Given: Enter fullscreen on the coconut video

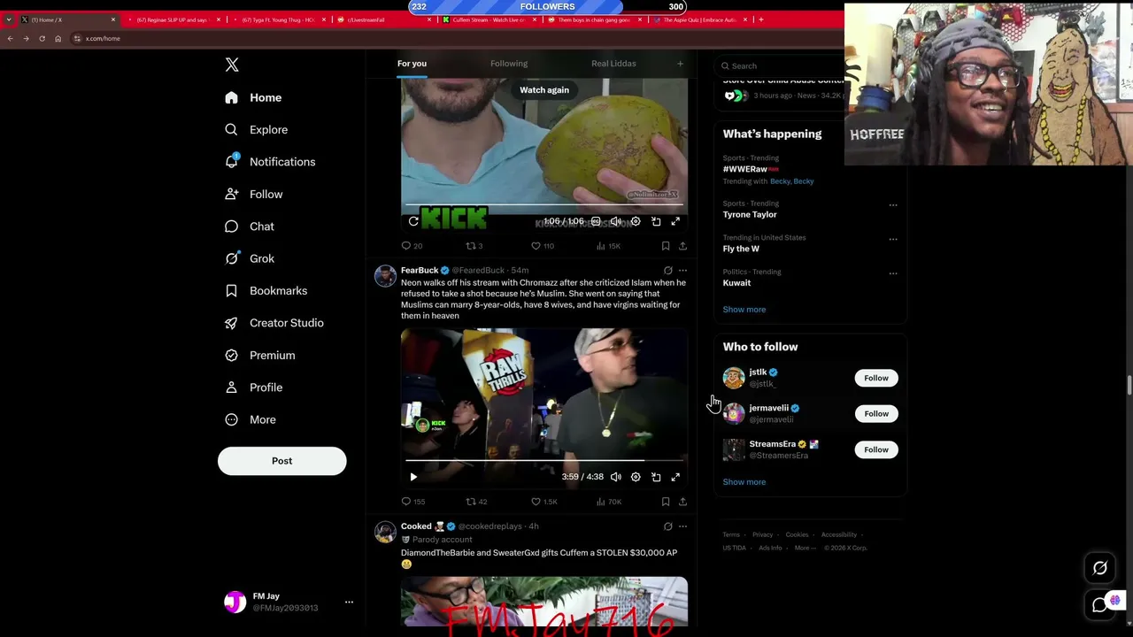Looking at the screenshot, I should pos(675,221).
